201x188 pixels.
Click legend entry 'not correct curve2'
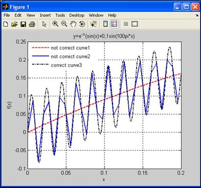pyautogui.click(x=71, y=57)
